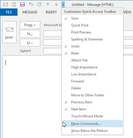Open the FILE tab
The height and width of the screenshot is (138, 133).
9,12
